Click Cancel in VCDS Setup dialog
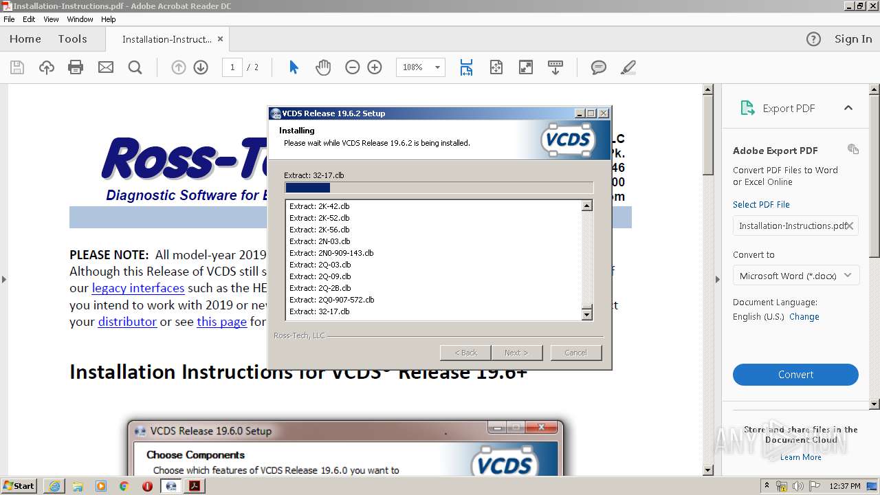The image size is (880, 495). [x=575, y=353]
